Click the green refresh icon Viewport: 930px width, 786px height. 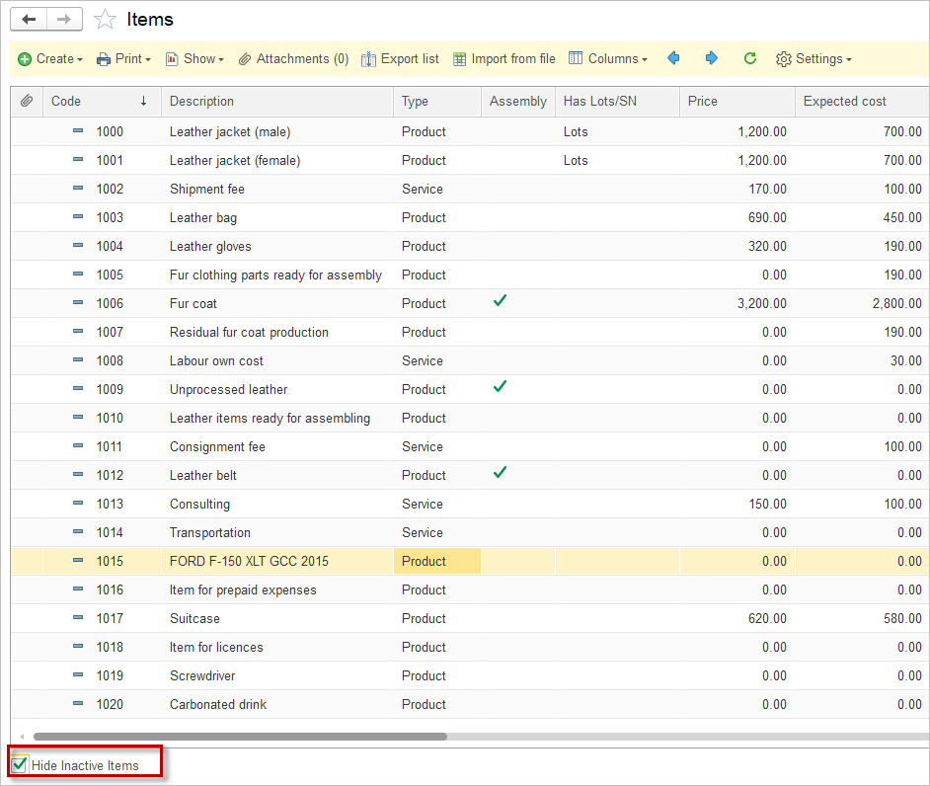(750, 59)
